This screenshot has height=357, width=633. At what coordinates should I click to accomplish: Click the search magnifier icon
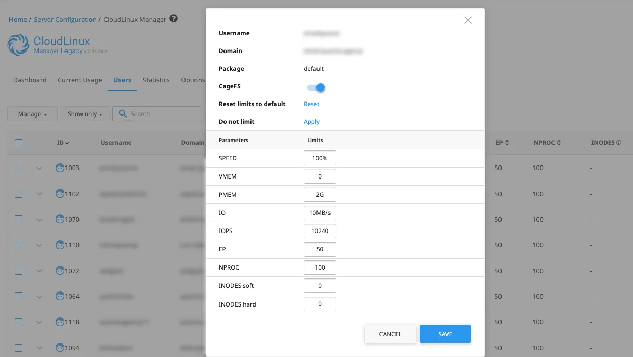(123, 113)
